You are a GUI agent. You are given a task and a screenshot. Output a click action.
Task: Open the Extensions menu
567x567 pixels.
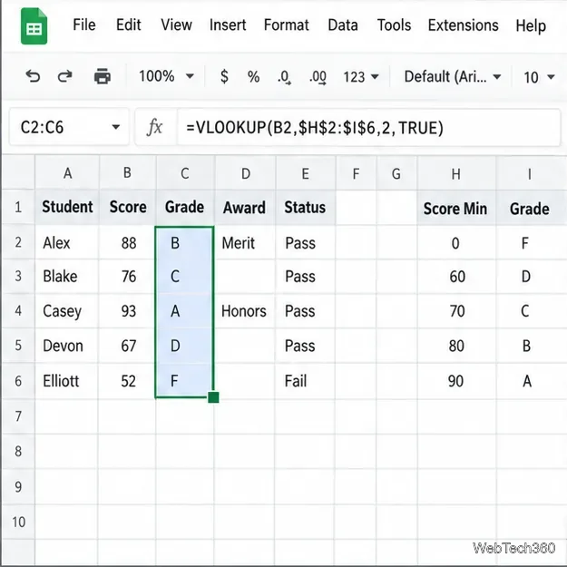[x=464, y=25]
